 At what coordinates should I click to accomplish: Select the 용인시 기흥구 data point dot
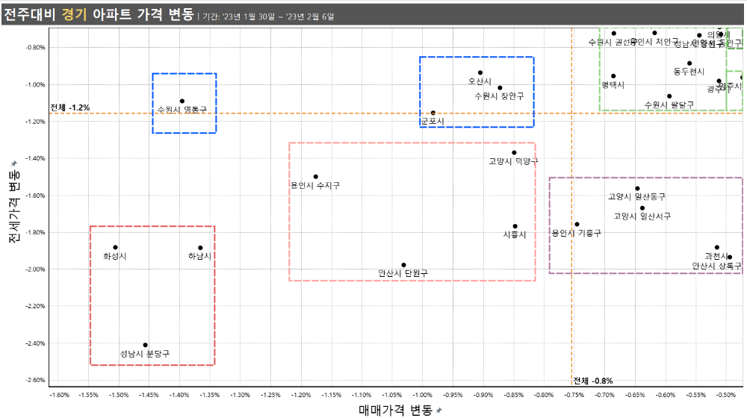[x=577, y=224]
